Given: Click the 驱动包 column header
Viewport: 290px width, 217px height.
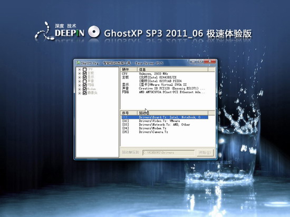Looking at the screenshot, I should pyautogui.click(x=172, y=113).
